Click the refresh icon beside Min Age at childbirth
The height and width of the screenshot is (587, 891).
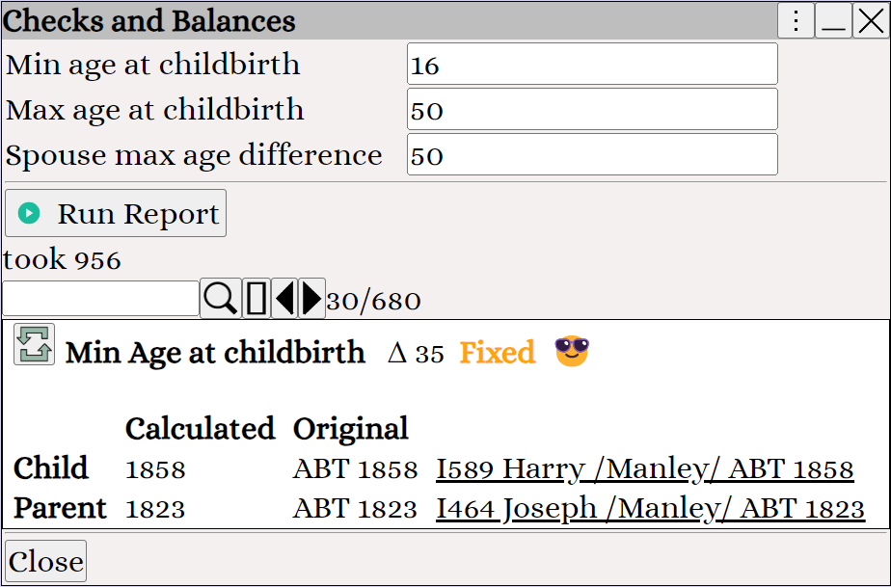[34, 344]
